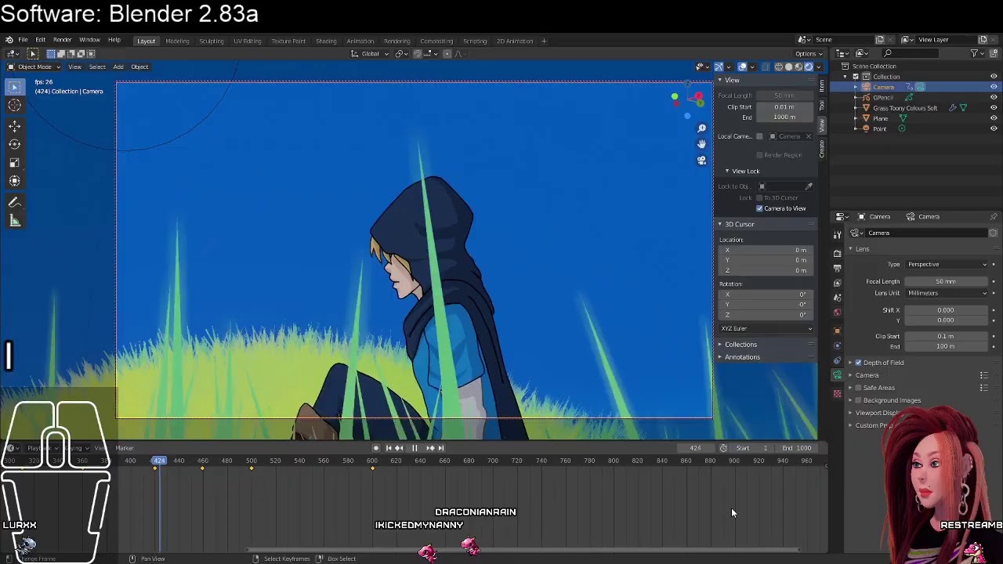1003x564 pixels.
Task: Toggle Depth of Field checkbox
Action: coord(858,363)
